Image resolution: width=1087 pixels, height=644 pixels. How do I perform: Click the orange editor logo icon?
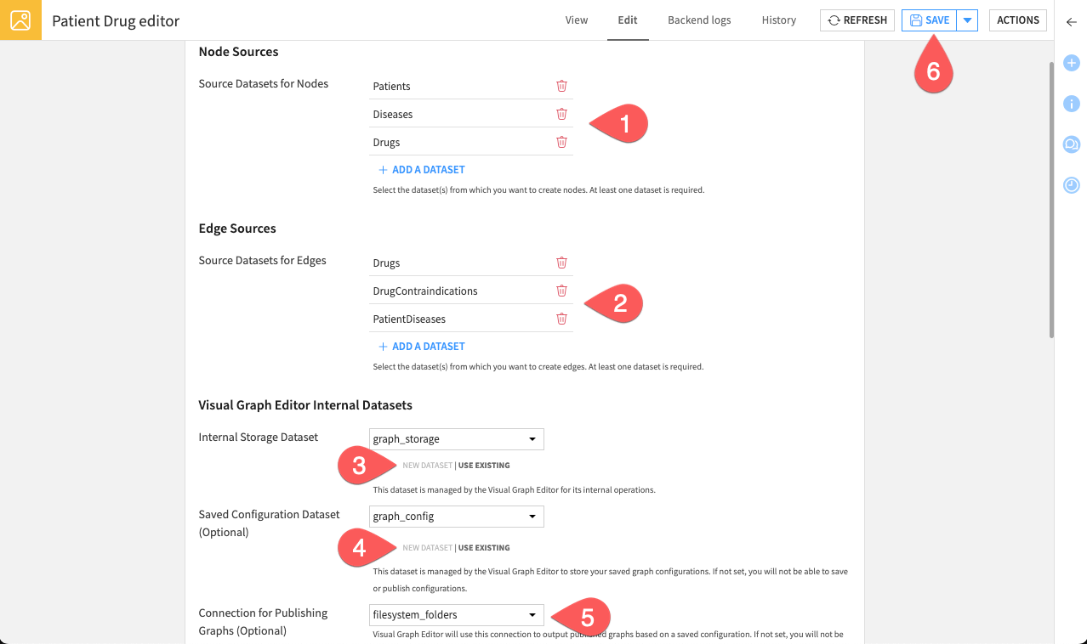(20, 20)
